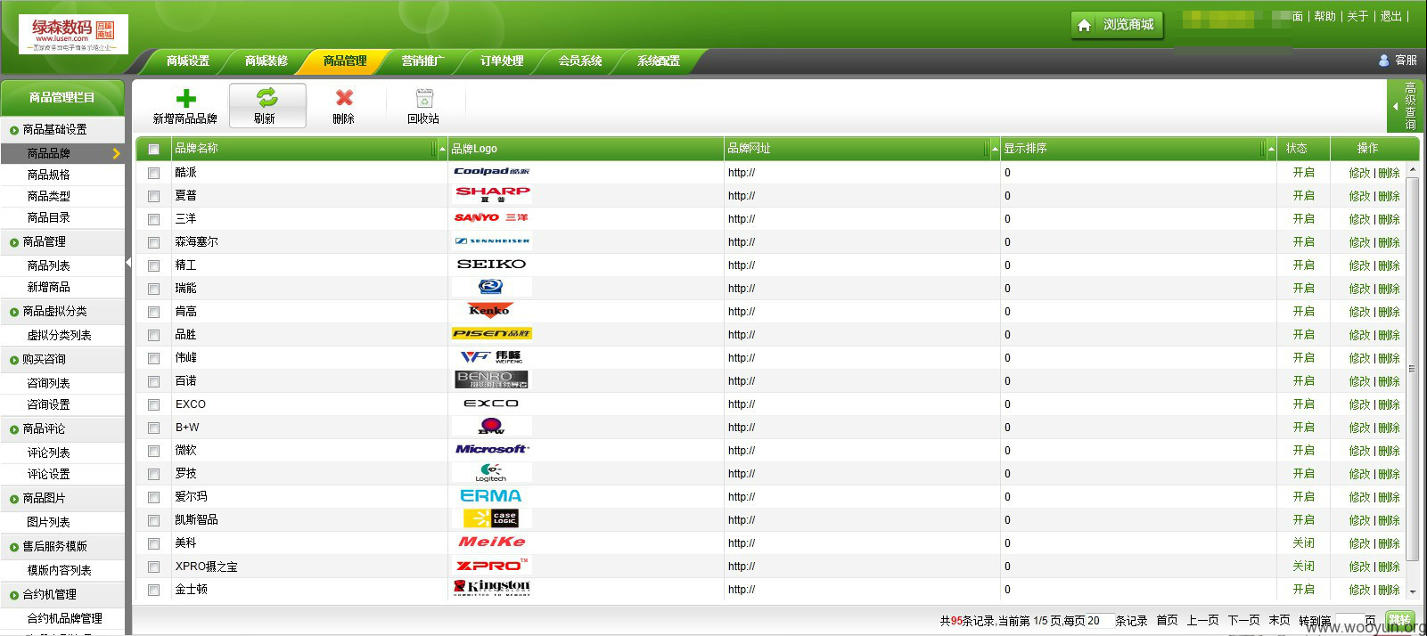Sort by 品牌名称 column header
This screenshot has height=636, width=1427.
(196, 148)
